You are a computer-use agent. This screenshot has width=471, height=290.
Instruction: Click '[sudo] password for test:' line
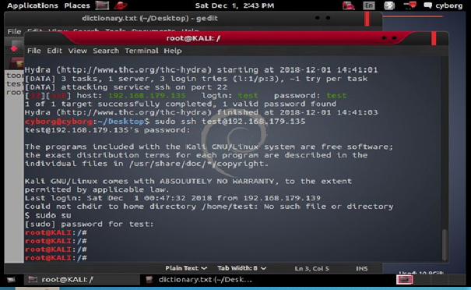90,224
